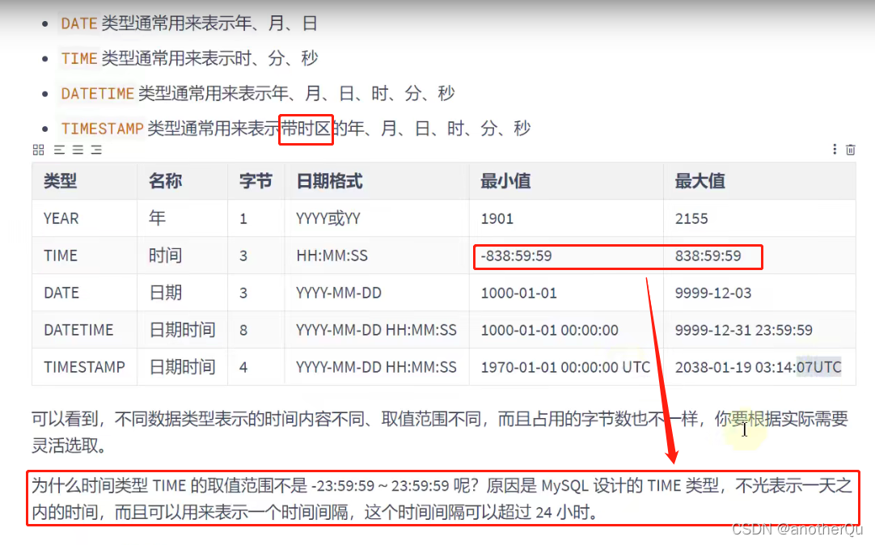Image resolution: width=875 pixels, height=545 pixels.
Task: Click 日期时间 in the DATETIME row
Action: (x=182, y=330)
